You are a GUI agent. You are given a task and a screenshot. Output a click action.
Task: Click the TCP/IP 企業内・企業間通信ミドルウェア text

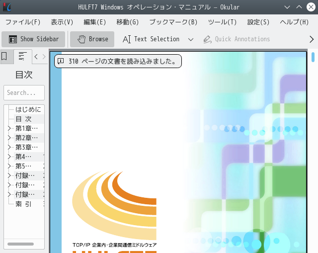(x=115, y=245)
